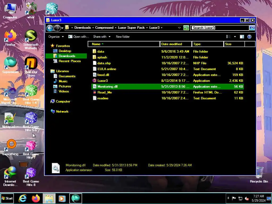Navigate to Luxor Super Pack breadcrumb
The image size is (272, 204).
tap(131, 28)
